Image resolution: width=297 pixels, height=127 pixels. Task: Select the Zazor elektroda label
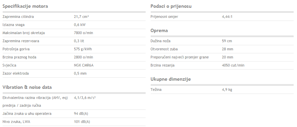16,74
